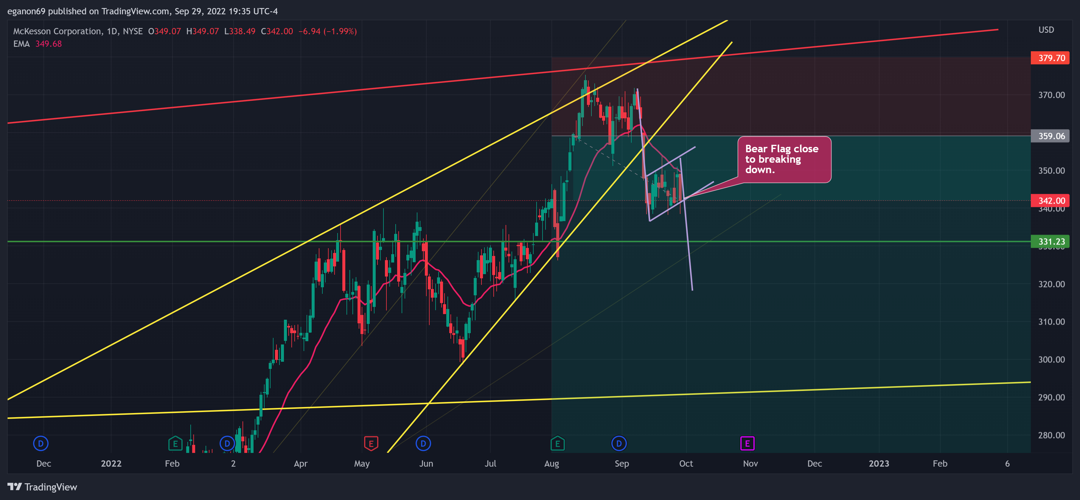This screenshot has width=1080, height=500.
Task: Click the 300.00 price axis label
Action: click(x=1051, y=359)
